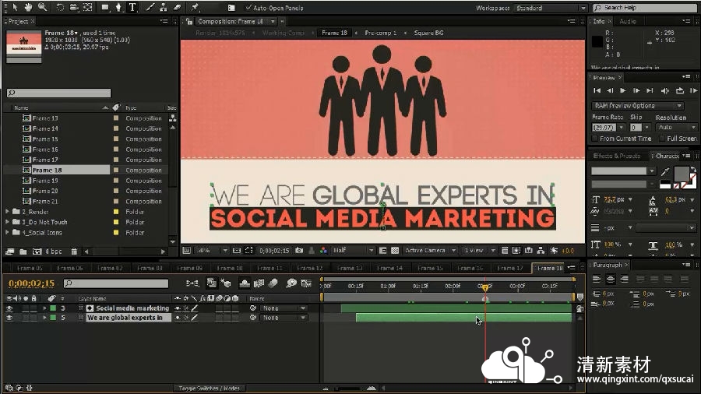Select the Pen tool
The width and height of the screenshot is (701, 394).
(118, 7)
